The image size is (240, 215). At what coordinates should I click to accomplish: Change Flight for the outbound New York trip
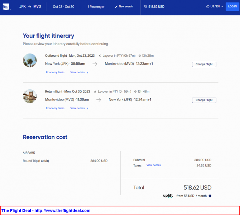[204, 64]
